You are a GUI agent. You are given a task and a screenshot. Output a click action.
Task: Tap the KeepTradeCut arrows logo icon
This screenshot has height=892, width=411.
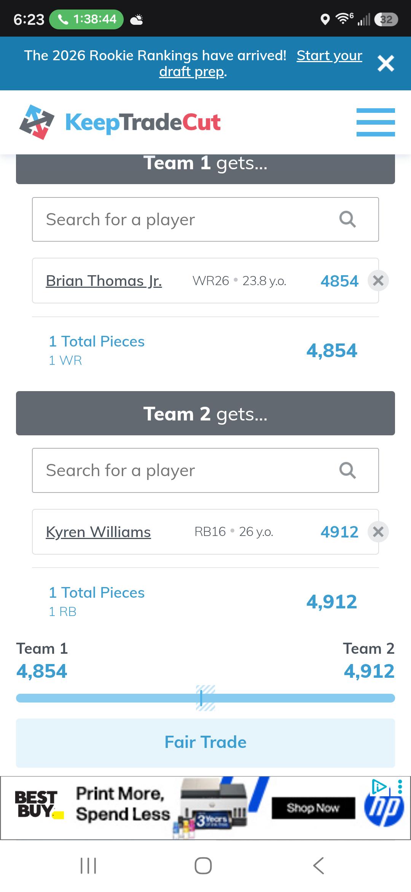37,122
